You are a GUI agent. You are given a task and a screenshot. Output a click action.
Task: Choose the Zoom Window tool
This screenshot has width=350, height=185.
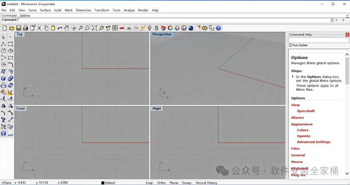tap(87, 28)
